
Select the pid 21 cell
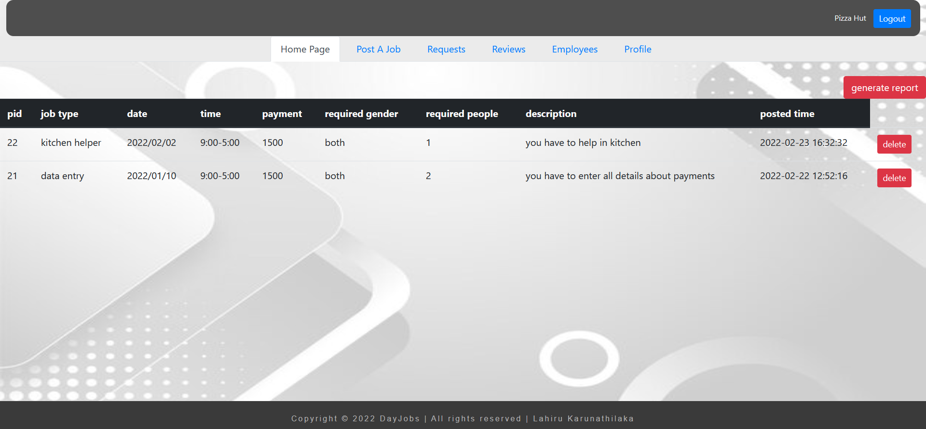pyautogui.click(x=13, y=176)
